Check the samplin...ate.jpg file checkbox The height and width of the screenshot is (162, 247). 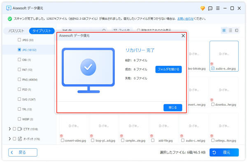tap(123, 140)
